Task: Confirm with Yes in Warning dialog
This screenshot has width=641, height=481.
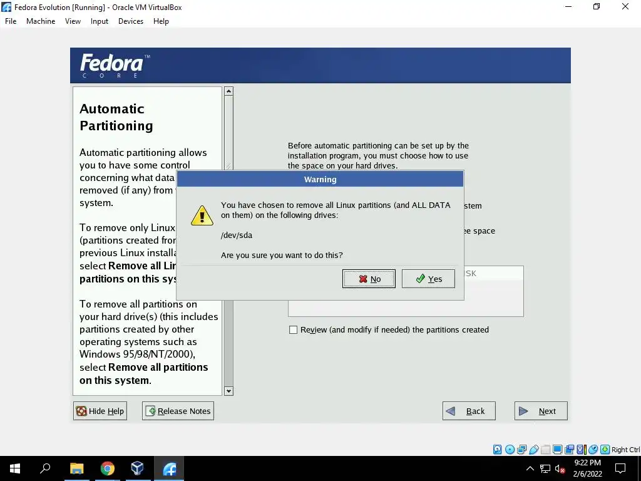Action: (428, 279)
